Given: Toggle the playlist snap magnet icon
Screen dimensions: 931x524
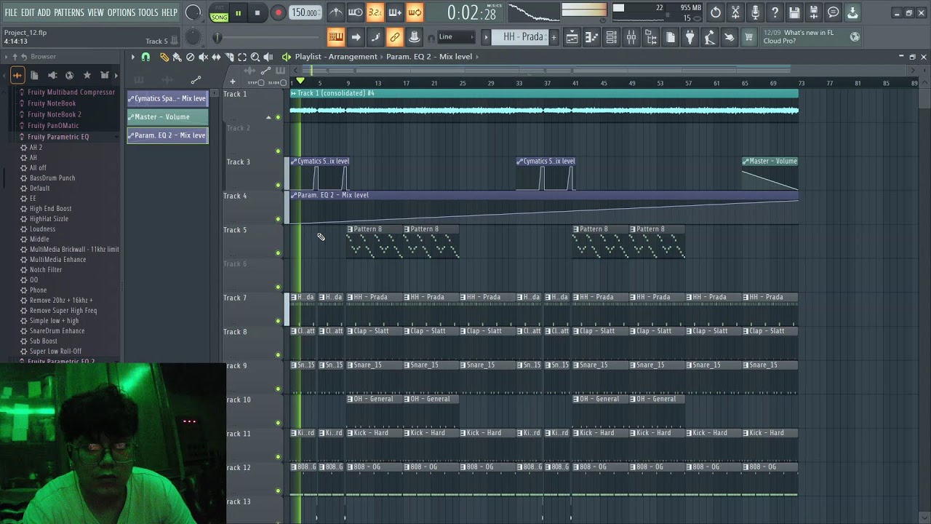Looking at the screenshot, I should [145, 57].
